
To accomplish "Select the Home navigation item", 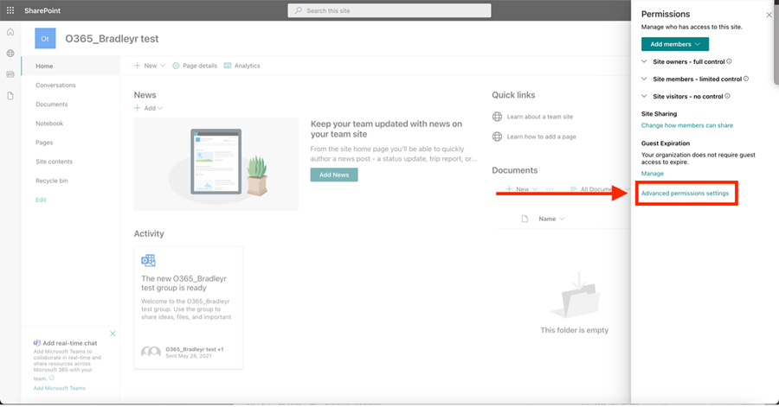I will click(x=71, y=66).
